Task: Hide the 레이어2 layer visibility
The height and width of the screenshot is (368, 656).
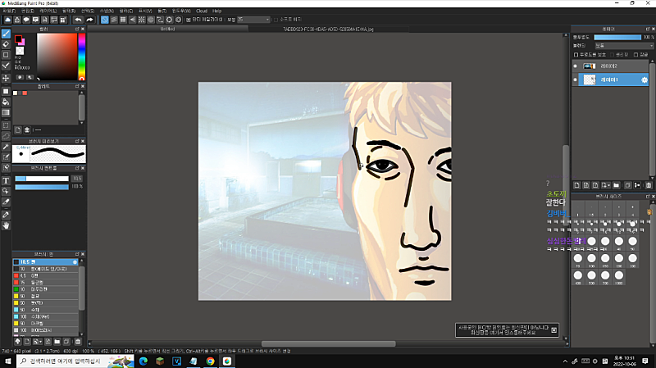Action: coord(575,66)
